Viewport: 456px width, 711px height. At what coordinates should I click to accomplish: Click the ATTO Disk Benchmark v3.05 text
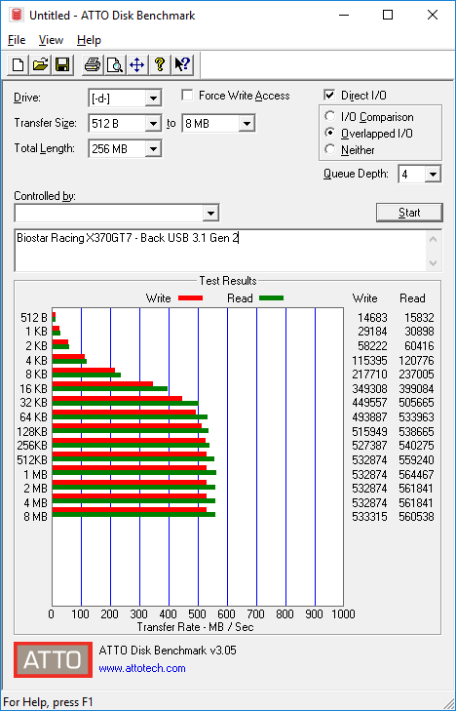[x=168, y=651]
